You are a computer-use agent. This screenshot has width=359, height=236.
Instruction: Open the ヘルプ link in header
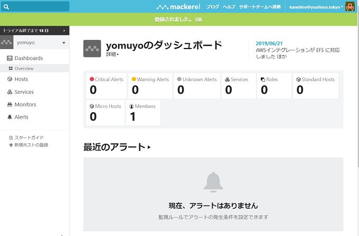(x=229, y=7)
